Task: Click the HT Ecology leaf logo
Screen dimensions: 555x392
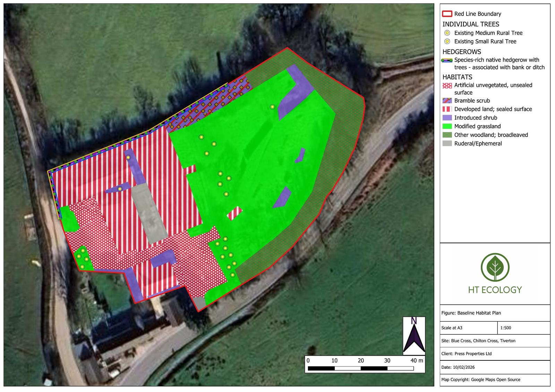Action: coord(495,267)
